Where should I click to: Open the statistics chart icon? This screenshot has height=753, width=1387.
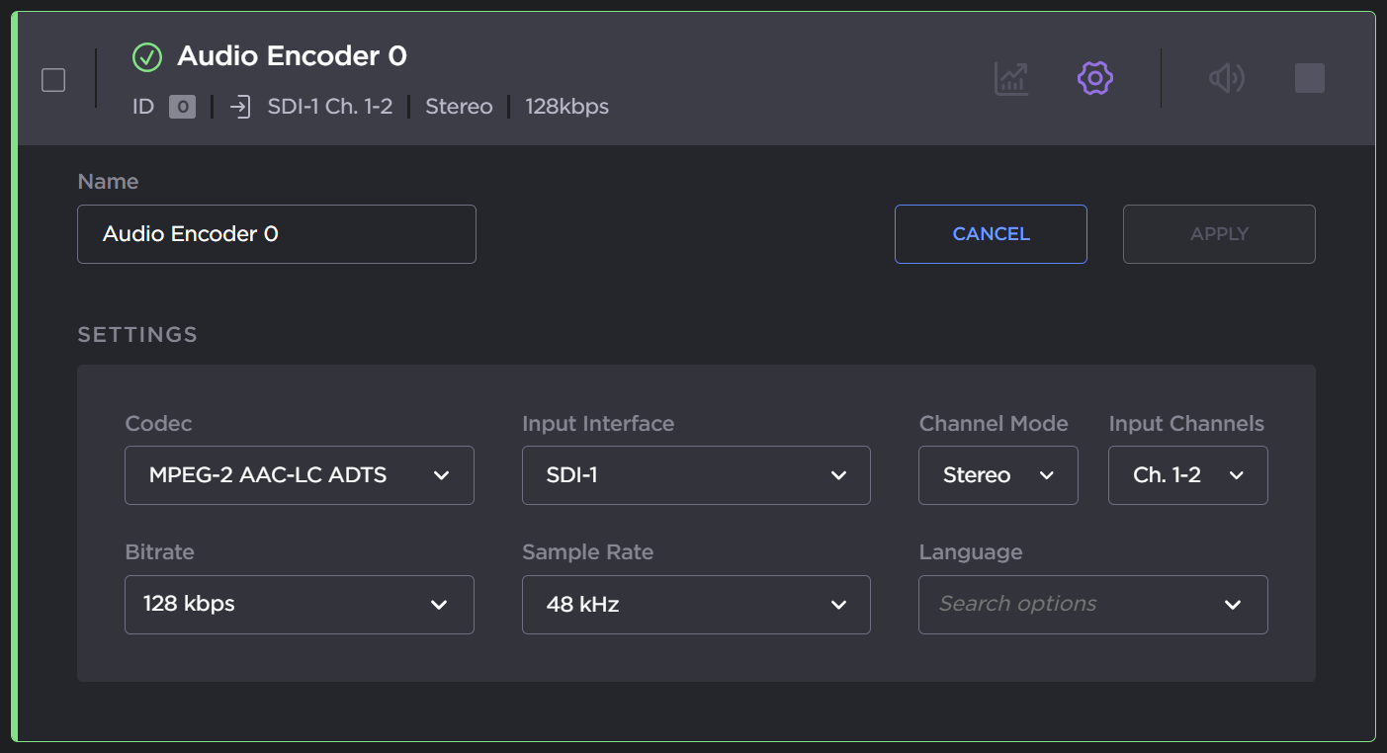(x=1011, y=78)
